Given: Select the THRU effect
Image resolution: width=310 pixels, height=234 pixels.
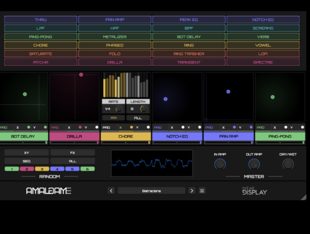Looking at the screenshot, I should pos(41,19).
